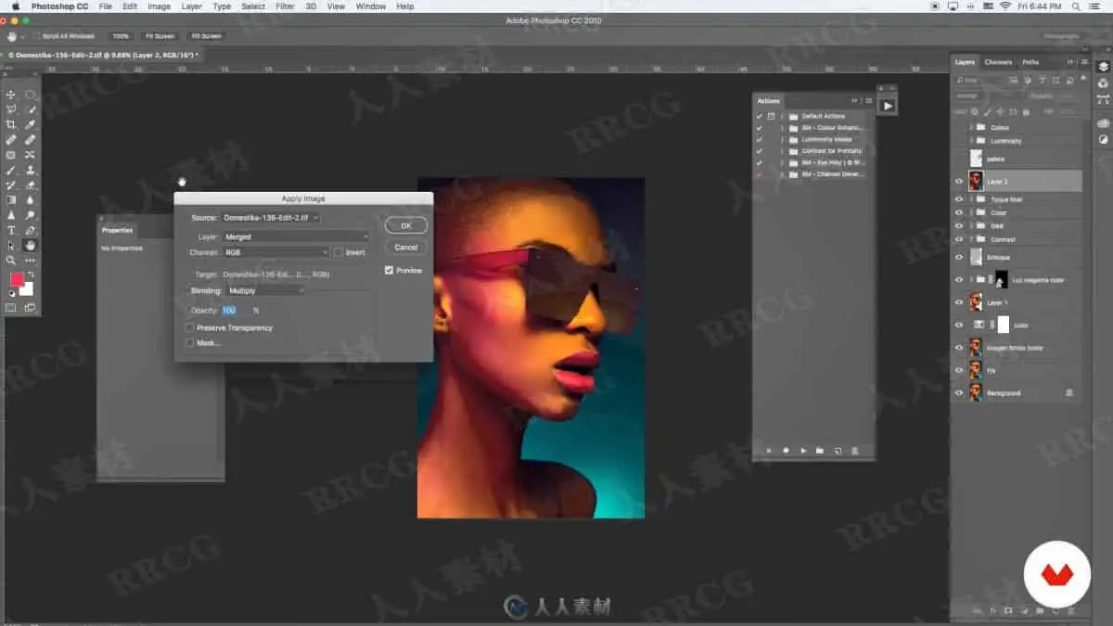The width and height of the screenshot is (1113, 626).
Task: Open the Source dropdown
Action: pyautogui.click(x=271, y=217)
